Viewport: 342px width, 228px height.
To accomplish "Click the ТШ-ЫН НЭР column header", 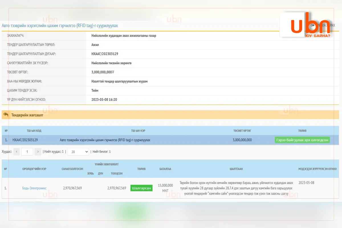I will point(138,131).
